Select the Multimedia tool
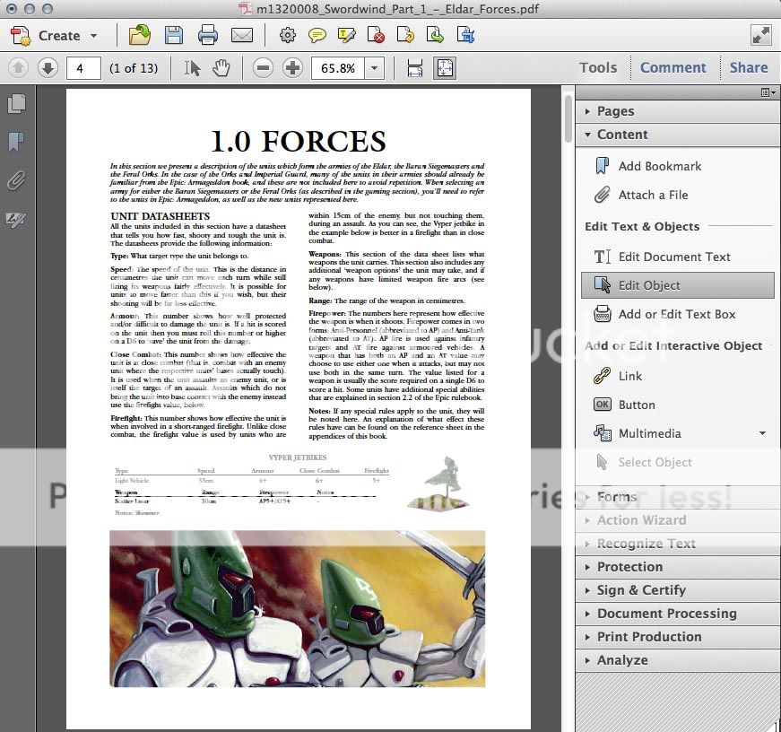 [x=638, y=433]
